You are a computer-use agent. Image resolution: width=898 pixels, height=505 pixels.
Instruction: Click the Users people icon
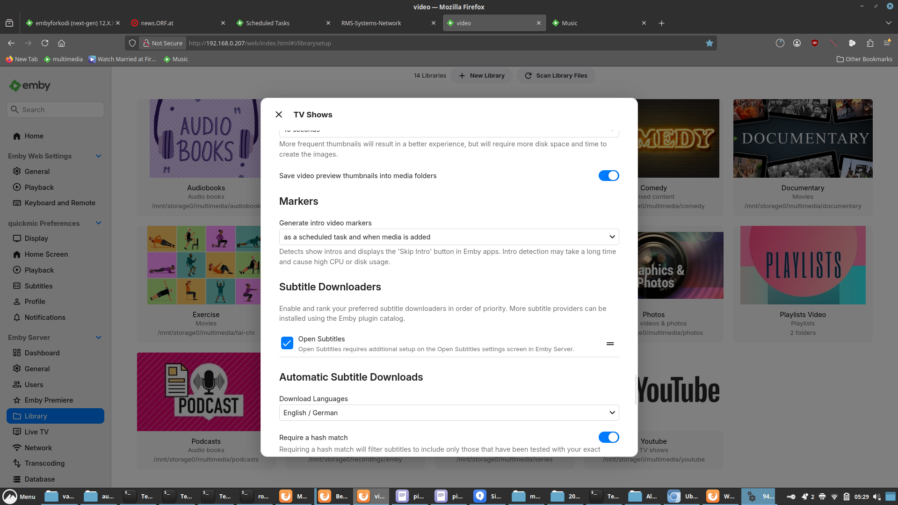(x=17, y=385)
